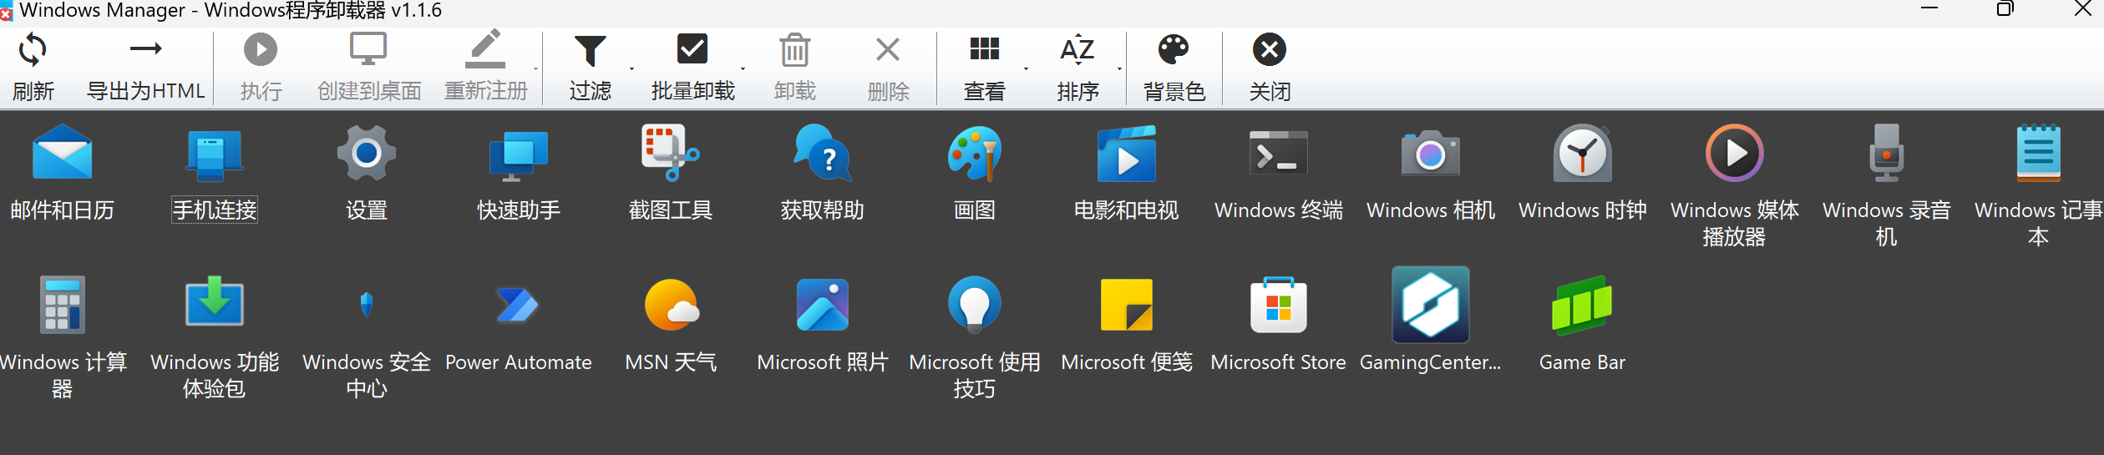Select the Windows 录音机 app icon

coord(1887,153)
